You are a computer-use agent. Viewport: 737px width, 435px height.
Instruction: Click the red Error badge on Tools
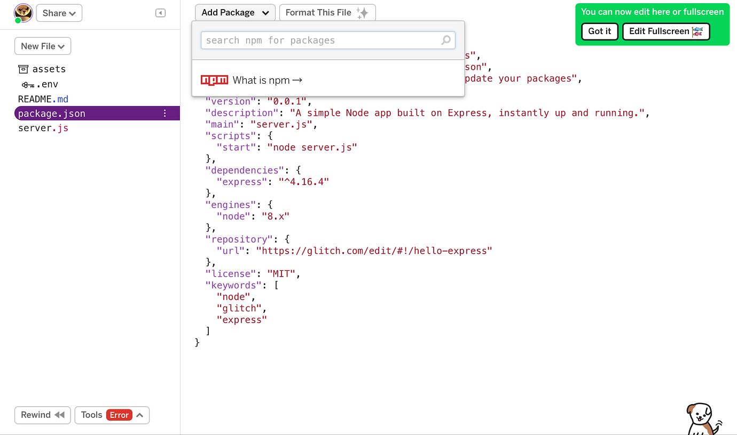pyautogui.click(x=119, y=415)
